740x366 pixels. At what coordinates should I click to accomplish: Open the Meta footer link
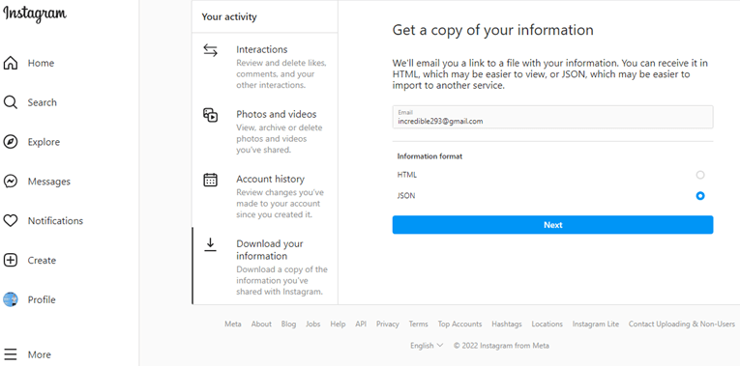[x=233, y=324]
